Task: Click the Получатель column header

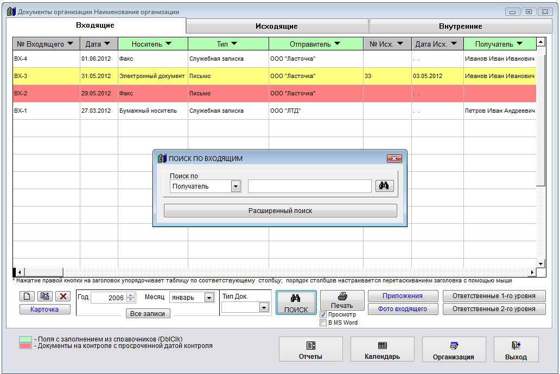Action: [x=500, y=44]
